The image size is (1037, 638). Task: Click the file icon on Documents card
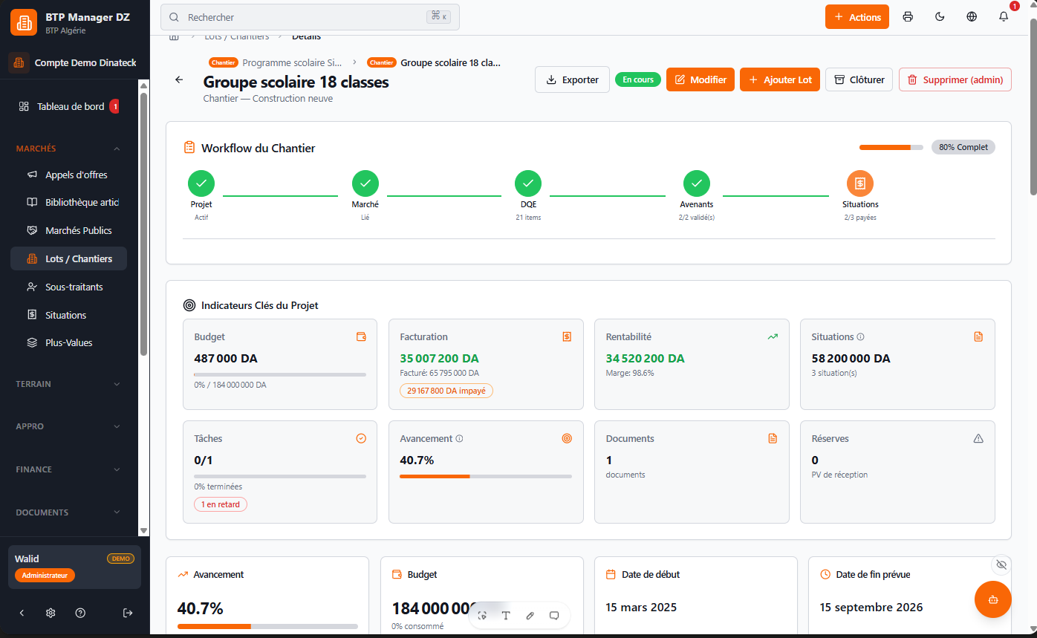point(773,438)
